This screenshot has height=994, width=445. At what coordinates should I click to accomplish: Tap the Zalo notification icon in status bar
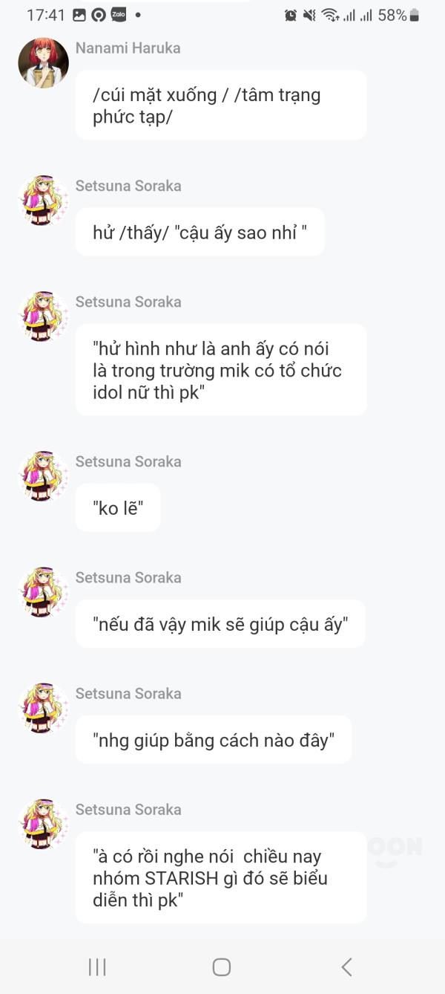pos(118,15)
